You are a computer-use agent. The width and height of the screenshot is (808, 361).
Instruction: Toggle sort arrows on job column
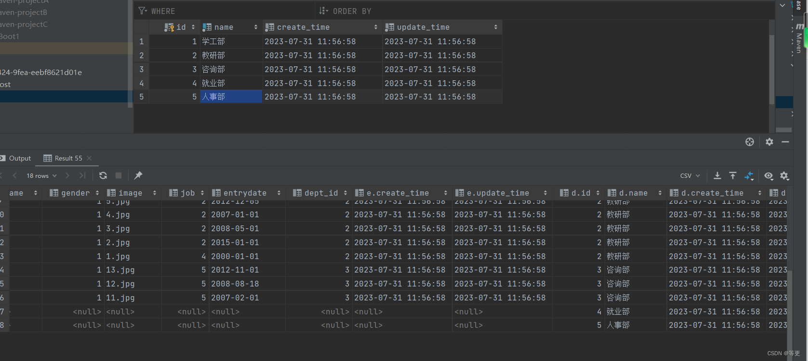click(202, 193)
